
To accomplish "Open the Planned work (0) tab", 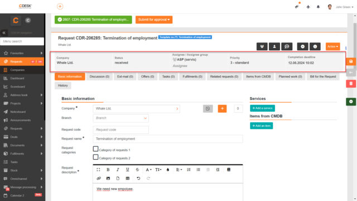I will click(290, 76).
